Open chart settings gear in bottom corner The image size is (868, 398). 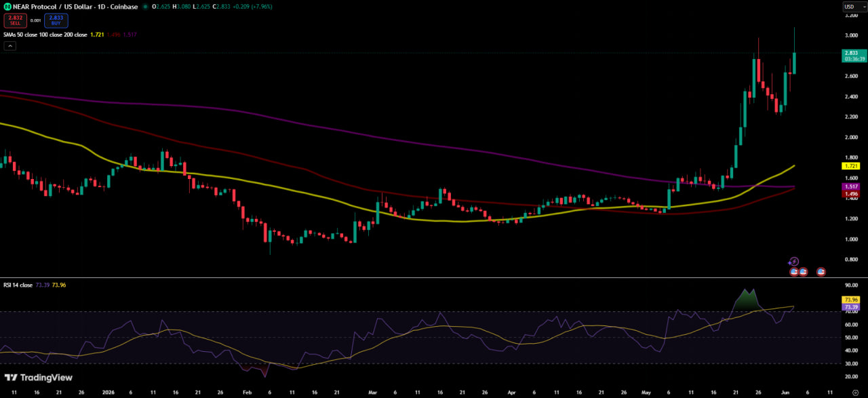854,393
